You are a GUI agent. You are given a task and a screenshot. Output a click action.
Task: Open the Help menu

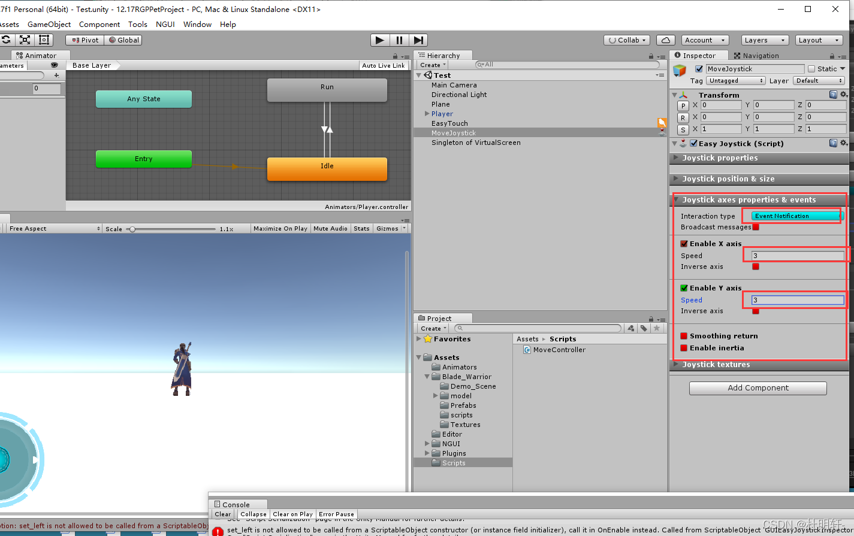coord(228,25)
